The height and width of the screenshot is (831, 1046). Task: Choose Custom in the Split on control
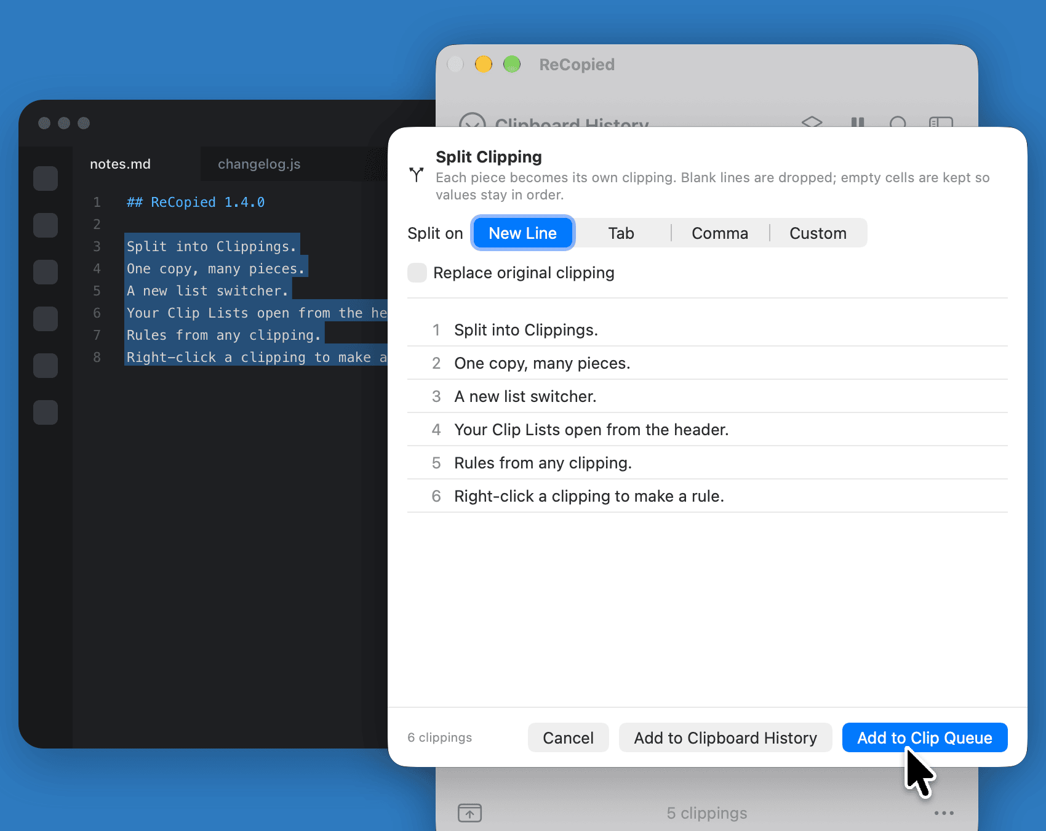point(818,233)
